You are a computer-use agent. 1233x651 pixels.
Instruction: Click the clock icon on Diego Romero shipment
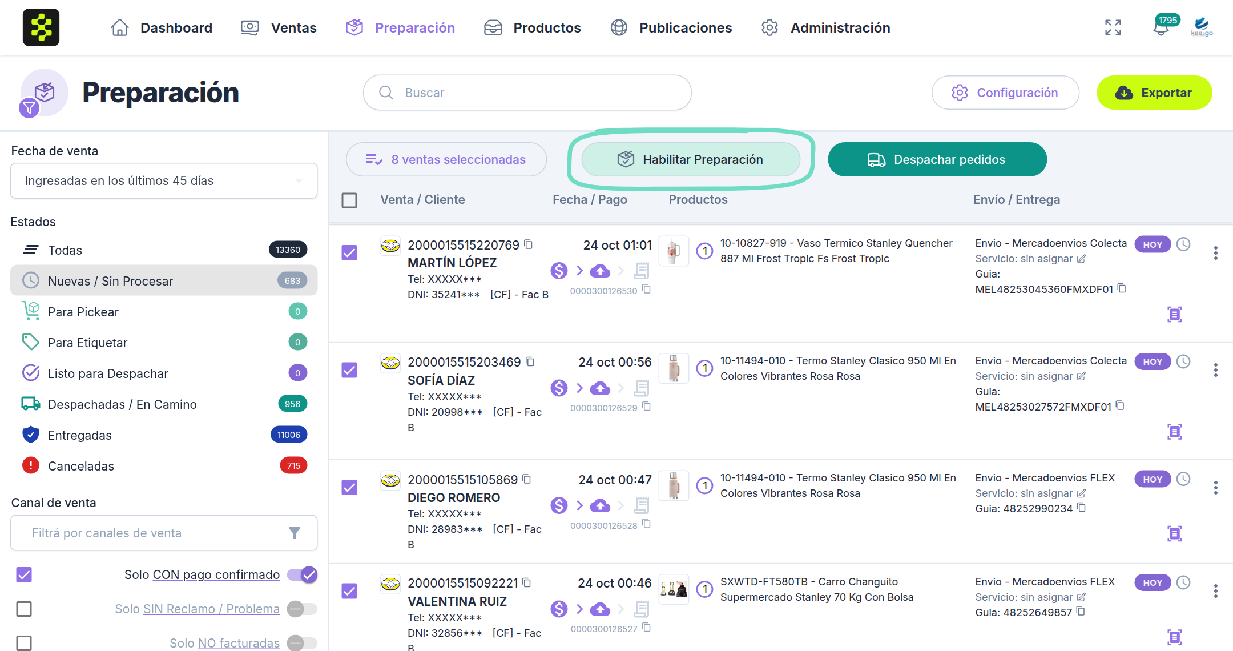coord(1184,479)
